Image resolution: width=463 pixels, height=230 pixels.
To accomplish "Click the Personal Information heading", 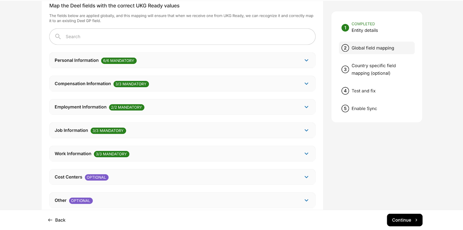I will click(x=77, y=60).
